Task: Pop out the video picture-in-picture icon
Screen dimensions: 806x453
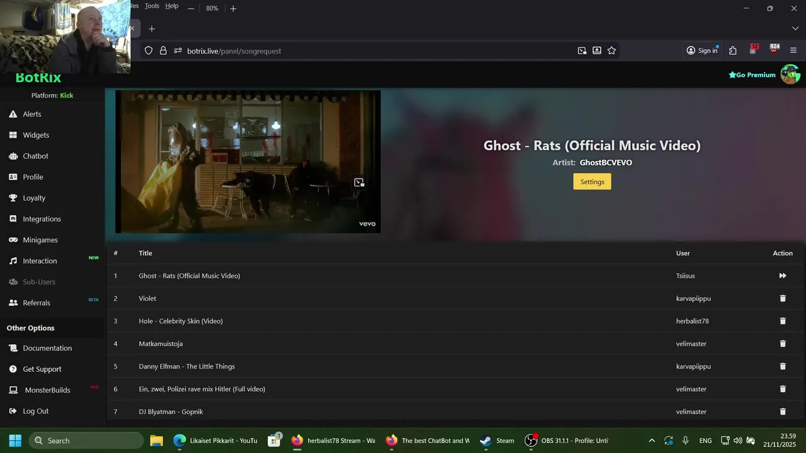Action: (x=359, y=182)
